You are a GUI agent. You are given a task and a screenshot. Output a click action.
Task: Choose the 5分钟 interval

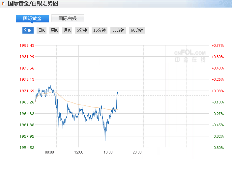click(81, 30)
